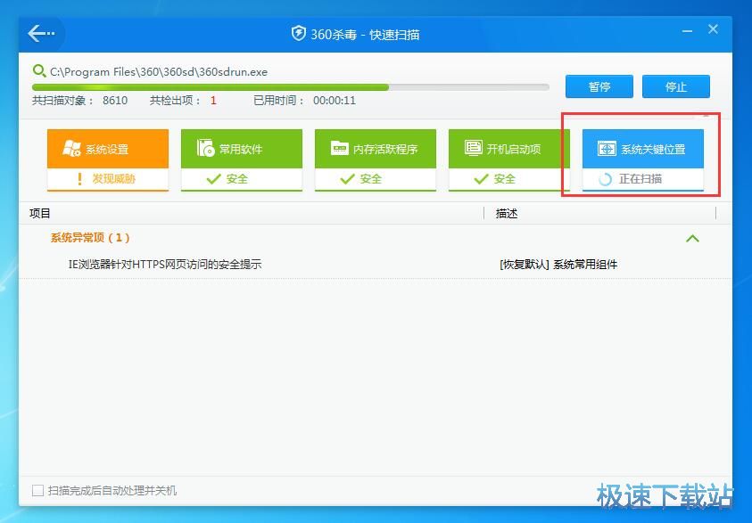Viewport: 752px width, 523px height.
Task: Go back using the arrow button
Action: tap(41, 34)
